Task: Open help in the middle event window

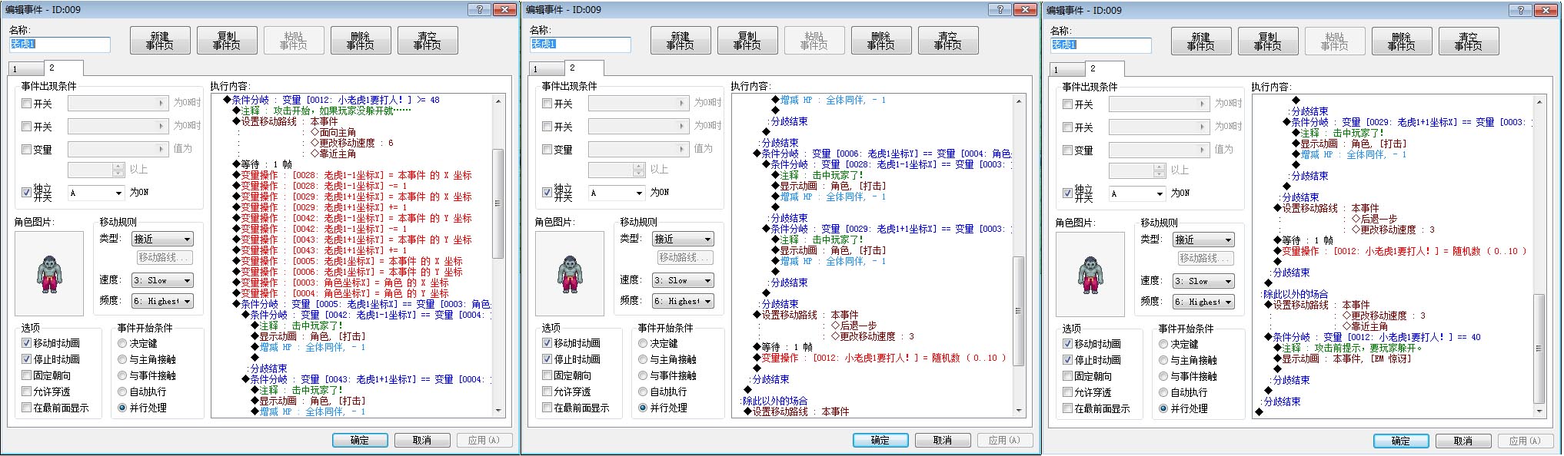Action: coord(1000,9)
